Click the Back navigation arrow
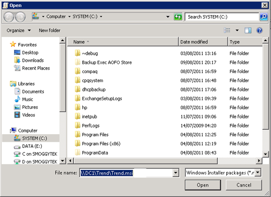Screen dimensions: 271x197 9,17
